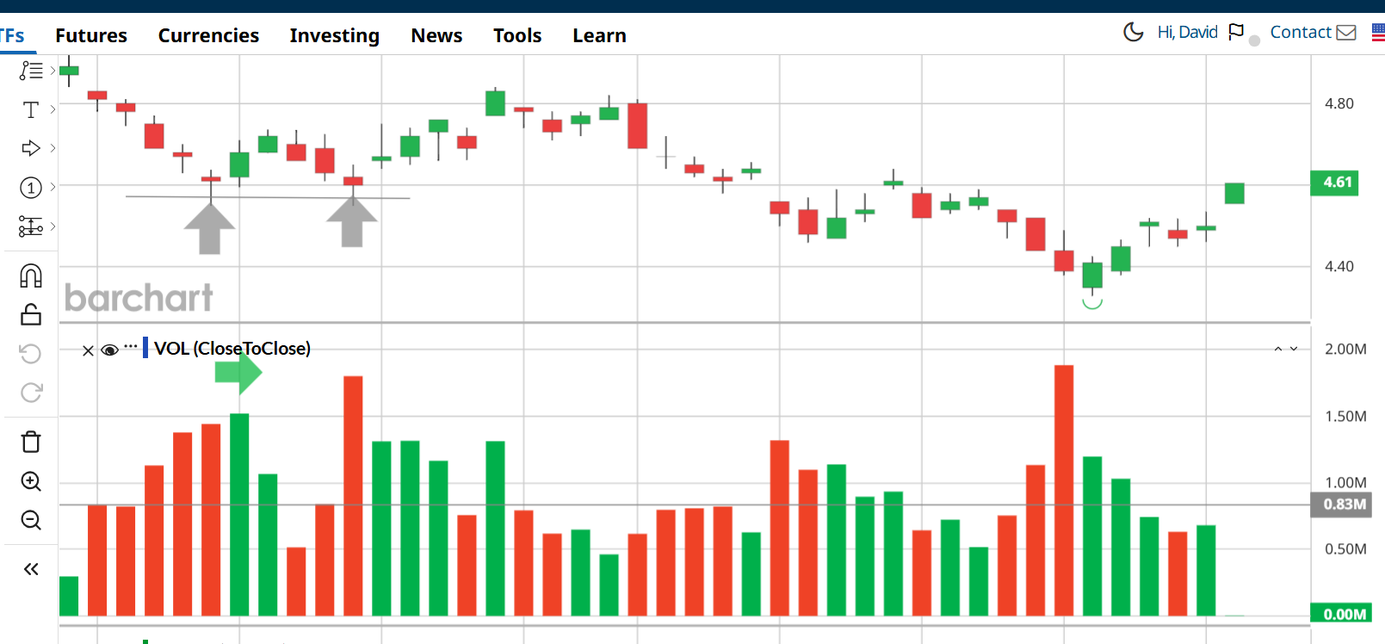Screen dimensions: 1385x644
Task: Toggle the lock drawings padlock
Action: click(31, 314)
